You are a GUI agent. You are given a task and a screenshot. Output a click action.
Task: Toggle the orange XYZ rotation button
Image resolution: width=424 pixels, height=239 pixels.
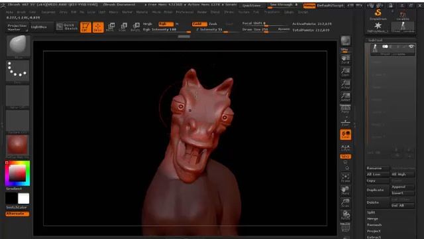345,157
